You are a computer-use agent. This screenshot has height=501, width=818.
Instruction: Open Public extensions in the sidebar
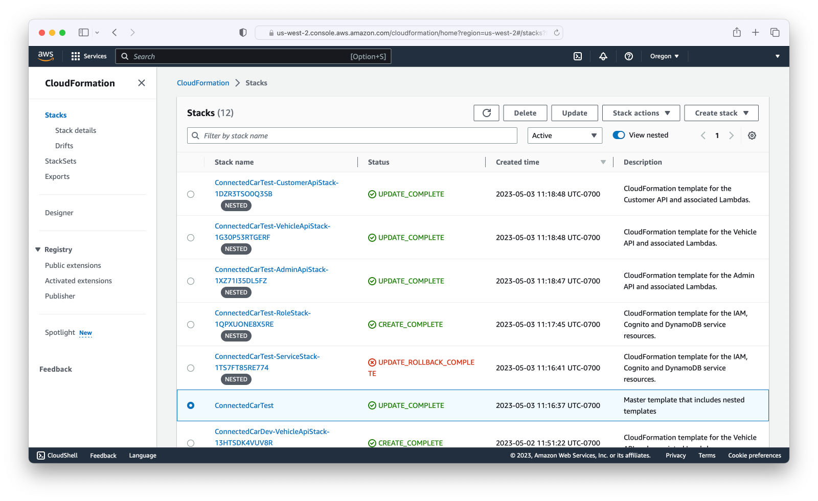[73, 265]
